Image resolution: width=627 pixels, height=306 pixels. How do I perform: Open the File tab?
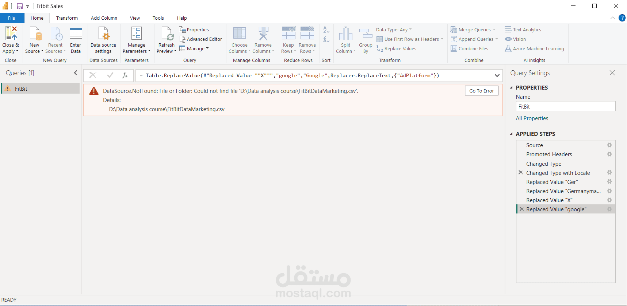[12, 18]
